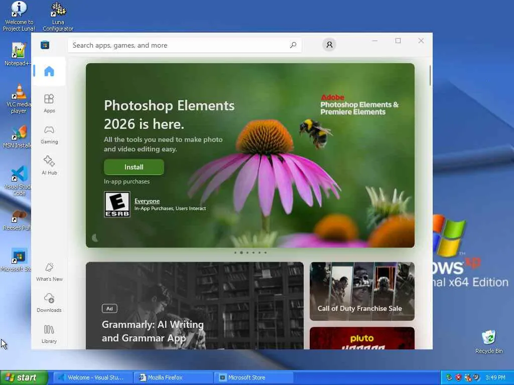Click the search magnifier icon

[293, 45]
